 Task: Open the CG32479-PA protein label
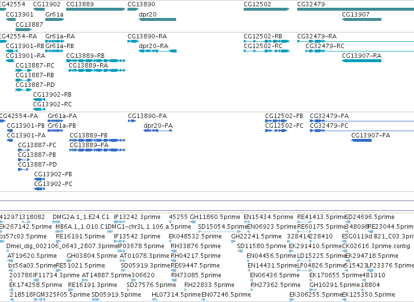pyautogui.click(x=329, y=116)
